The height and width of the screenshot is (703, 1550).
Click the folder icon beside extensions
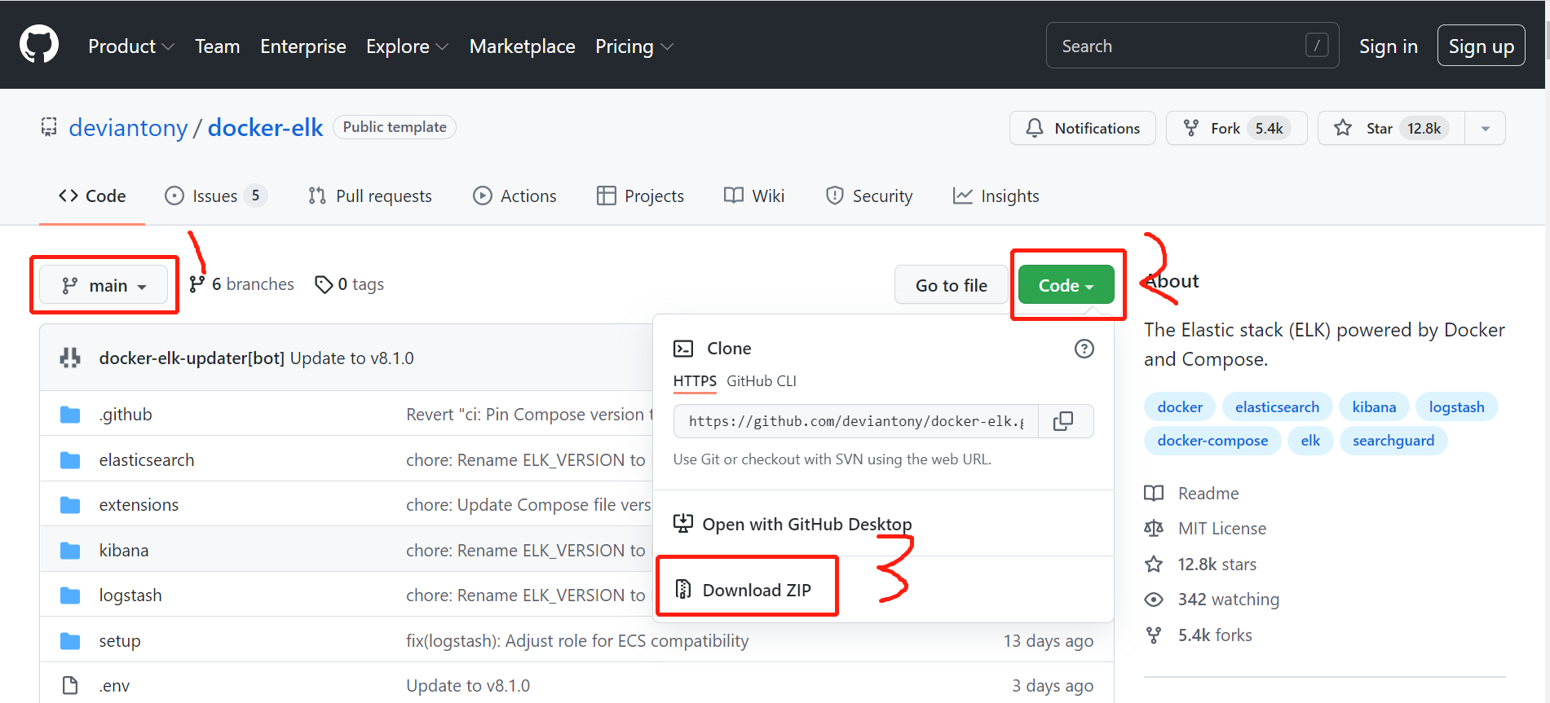pos(70,505)
